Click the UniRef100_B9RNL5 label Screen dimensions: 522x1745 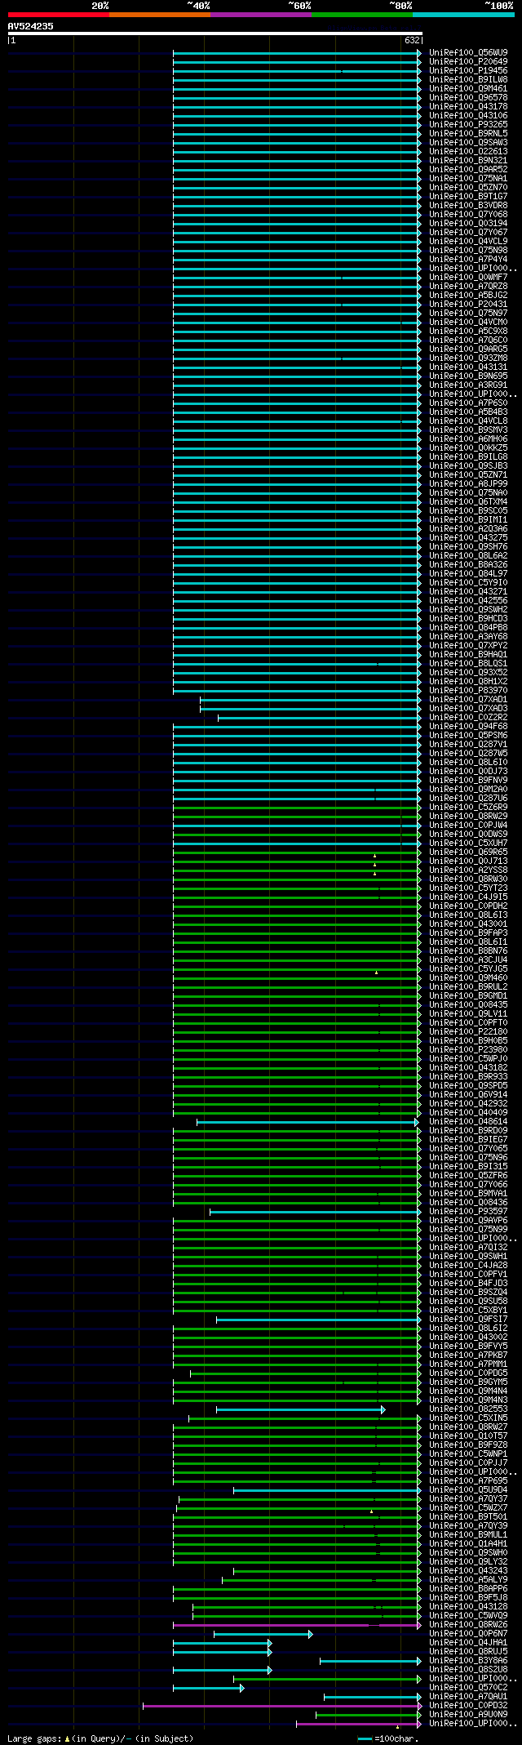[468, 133]
